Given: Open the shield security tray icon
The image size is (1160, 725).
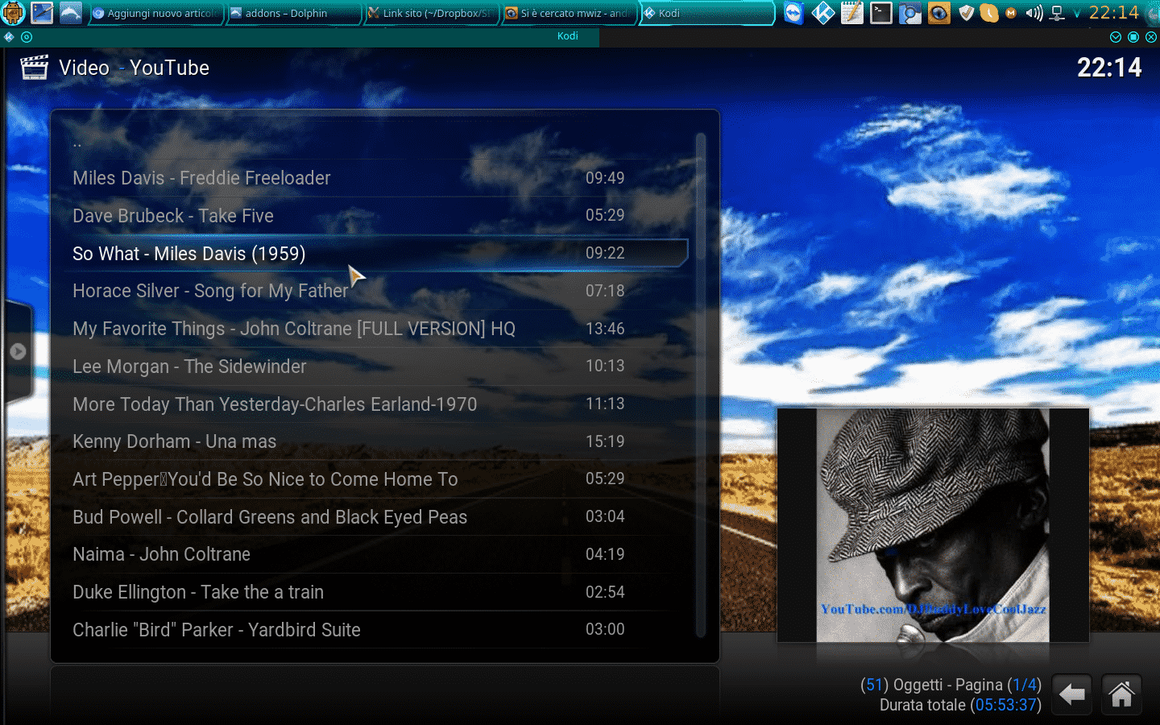Looking at the screenshot, I should [x=967, y=13].
